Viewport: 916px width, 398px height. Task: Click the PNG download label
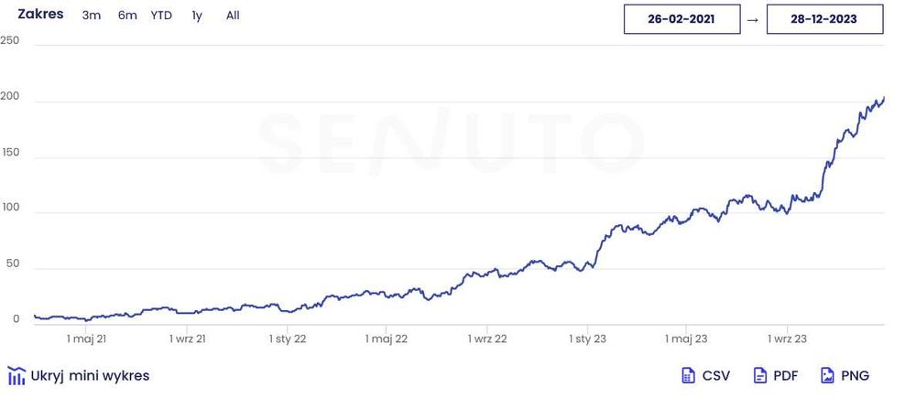pyautogui.click(x=855, y=375)
